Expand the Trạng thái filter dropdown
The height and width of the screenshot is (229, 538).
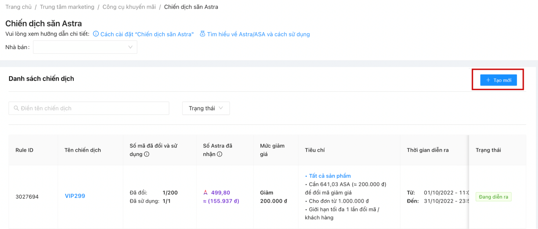pyautogui.click(x=206, y=108)
